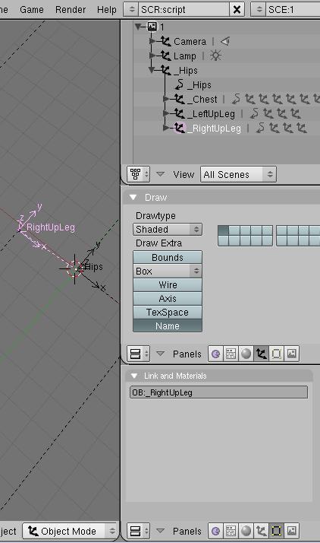Toggle the Name draw extra option

[168, 326]
